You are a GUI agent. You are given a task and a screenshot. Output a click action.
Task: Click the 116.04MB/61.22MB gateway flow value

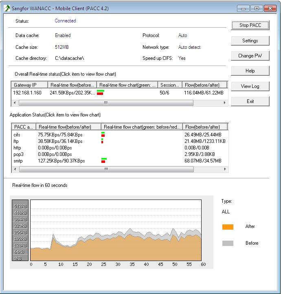click(x=204, y=92)
